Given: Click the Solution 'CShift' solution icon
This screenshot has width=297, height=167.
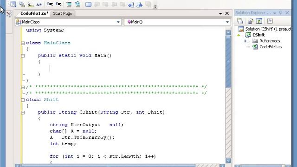Looking at the screenshot, I should click(241, 29).
